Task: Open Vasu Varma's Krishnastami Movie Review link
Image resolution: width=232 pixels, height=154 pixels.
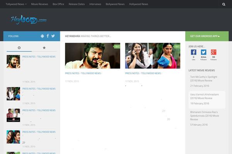Action: point(204,96)
